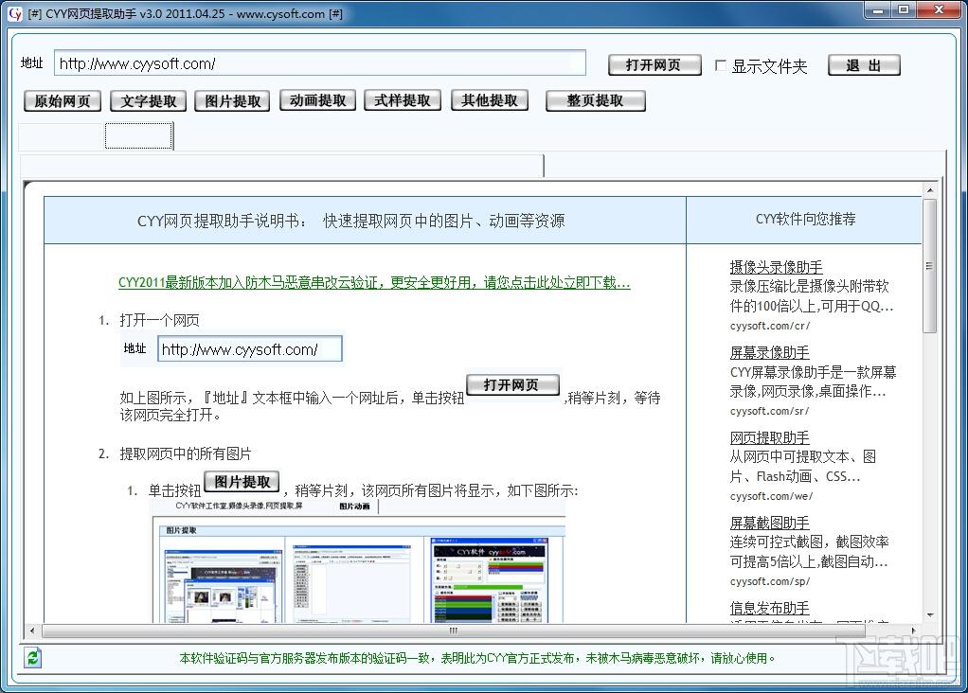Image resolution: width=968 pixels, height=693 pixels.
Task: Select the 其他提取 other extraction tool
Action: click(489, 100)
